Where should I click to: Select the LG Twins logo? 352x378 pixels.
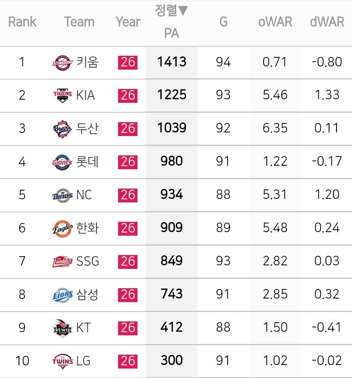coord(62,361)
